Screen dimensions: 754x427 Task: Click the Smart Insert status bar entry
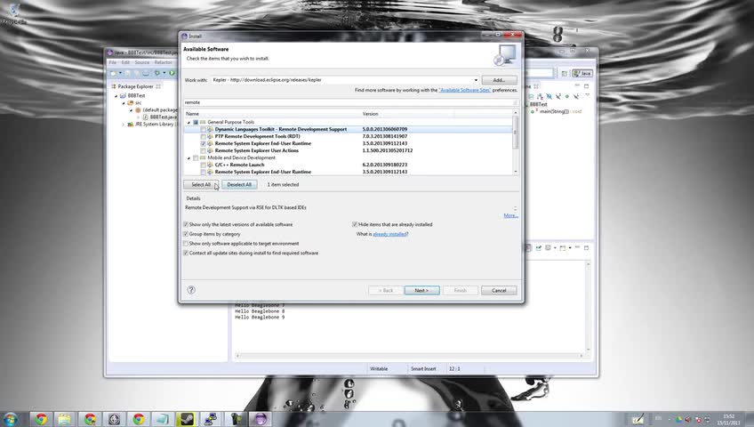coord(423,369)
